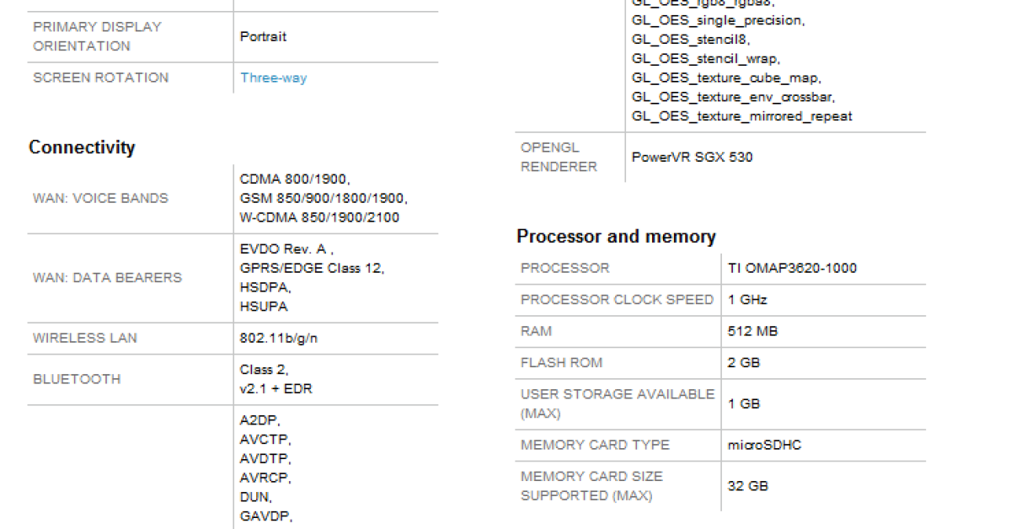Click the 512 MB RAM value
The height and width of the screenshot is (529, 1011).
[x=752, y=331]
